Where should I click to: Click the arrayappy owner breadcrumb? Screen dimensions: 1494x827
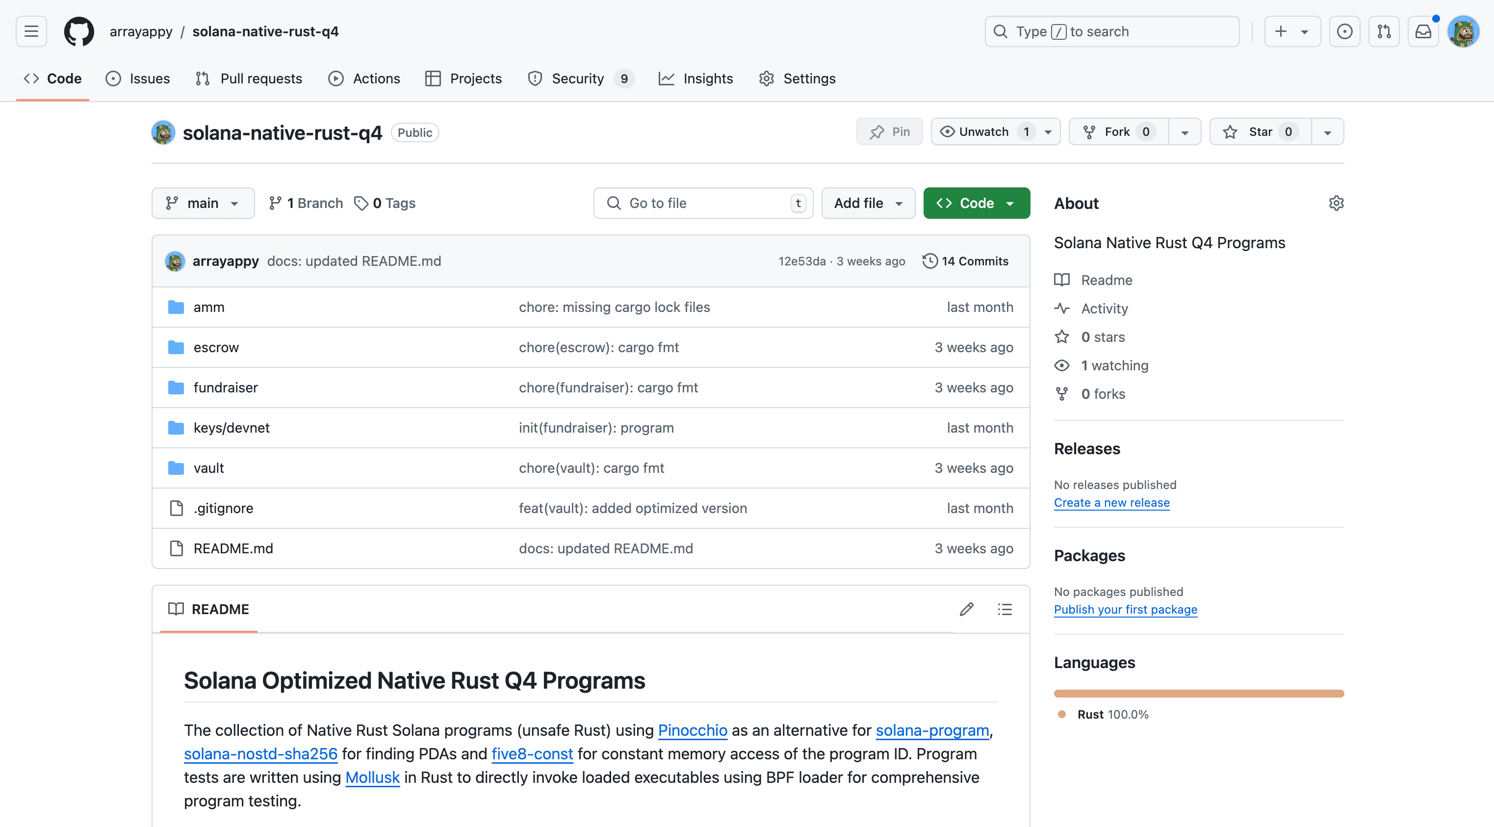coord(141,31)
